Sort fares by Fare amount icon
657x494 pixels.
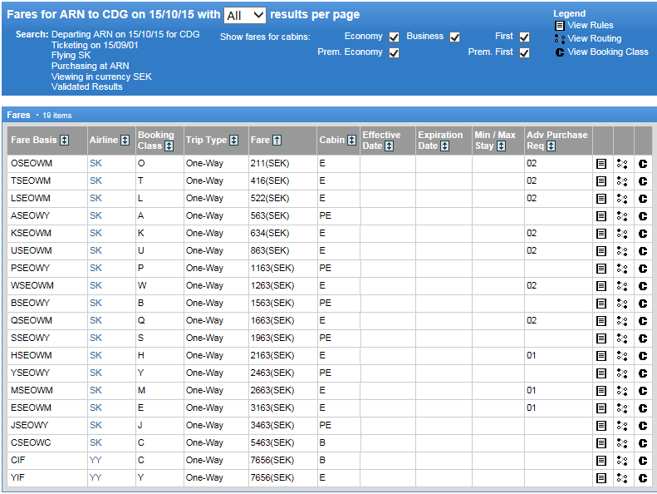pyautogui.click(x=277, y=141)
